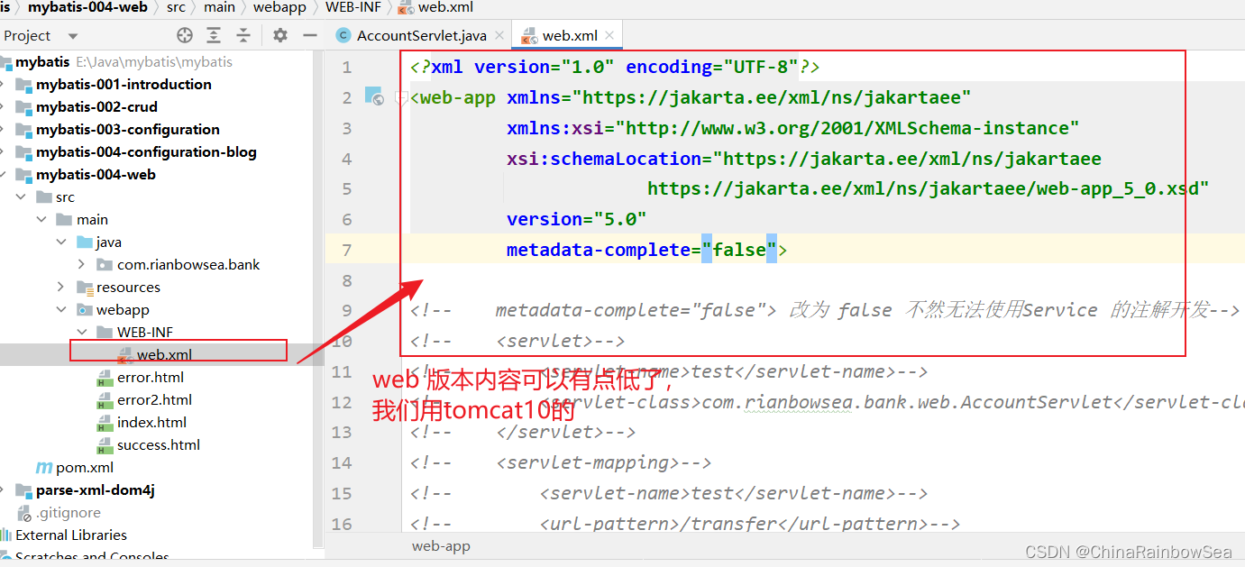Hide the Project panel with minus icon

310,35
